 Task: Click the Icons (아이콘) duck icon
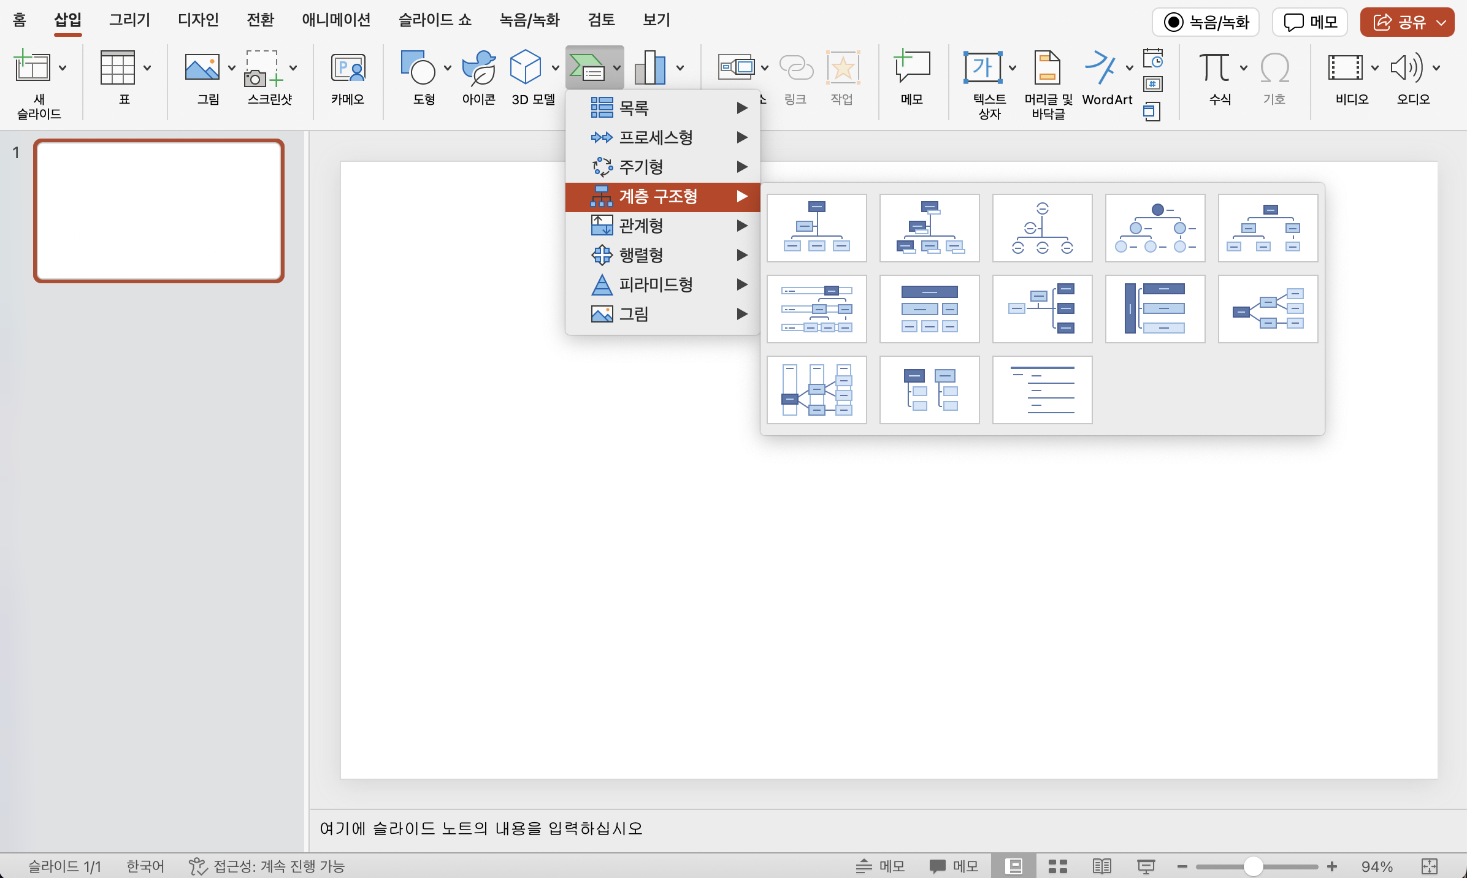tap(479, 67)
